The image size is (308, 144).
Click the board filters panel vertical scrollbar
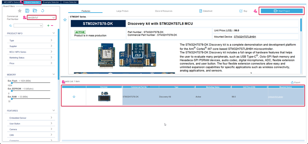tap(59, 54)
